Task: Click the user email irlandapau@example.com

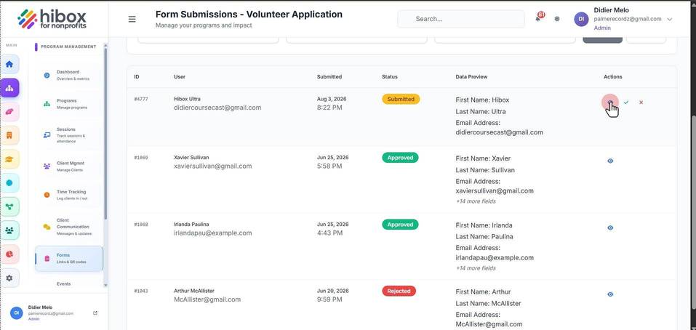Action: [212, 233]
